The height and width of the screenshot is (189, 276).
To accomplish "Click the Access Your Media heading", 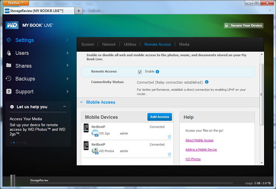I will point(26,119).
